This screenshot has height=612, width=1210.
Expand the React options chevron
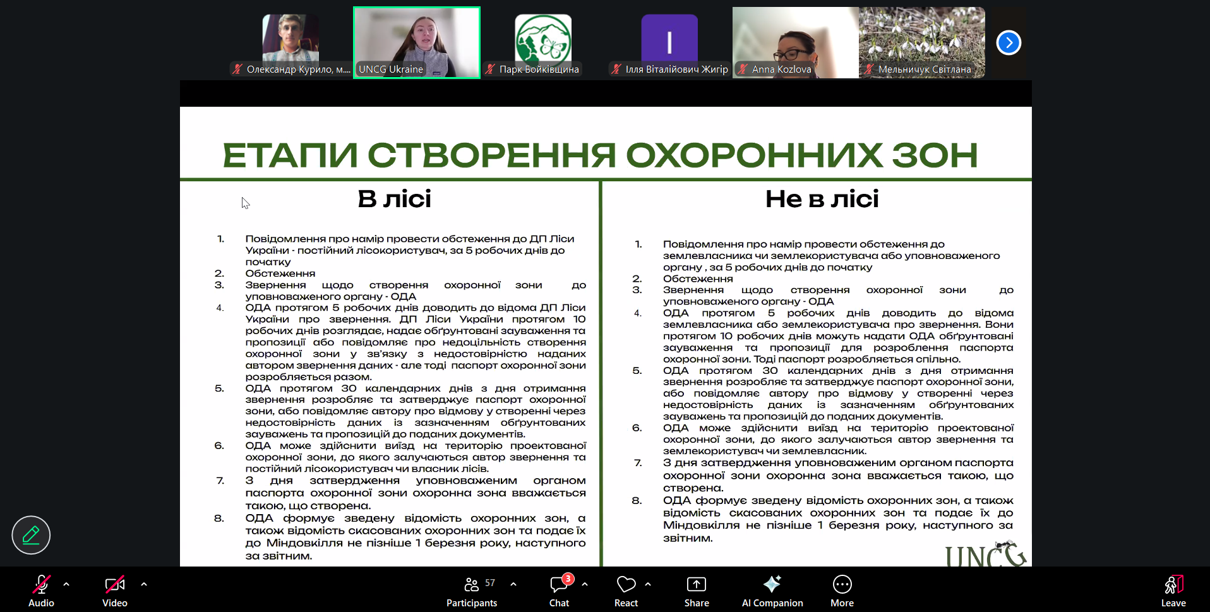[648, 584]
